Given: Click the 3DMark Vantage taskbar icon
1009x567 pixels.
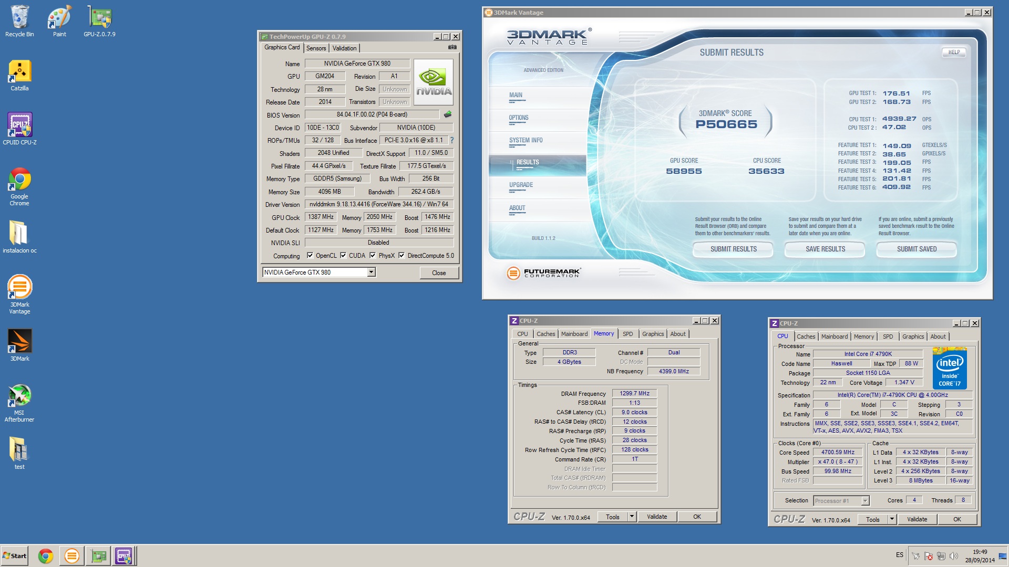Looking at the screenshot, I should (72, 556).
